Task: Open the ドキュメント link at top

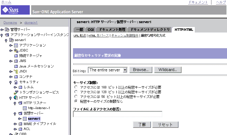Action: [198, 2]
